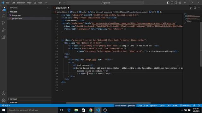Run the file with the play icon

(191, 8)
